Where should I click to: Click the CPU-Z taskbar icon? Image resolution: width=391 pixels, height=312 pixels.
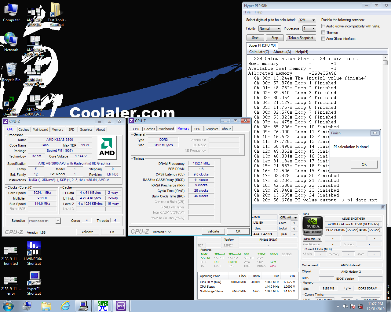tap(121, 306)
